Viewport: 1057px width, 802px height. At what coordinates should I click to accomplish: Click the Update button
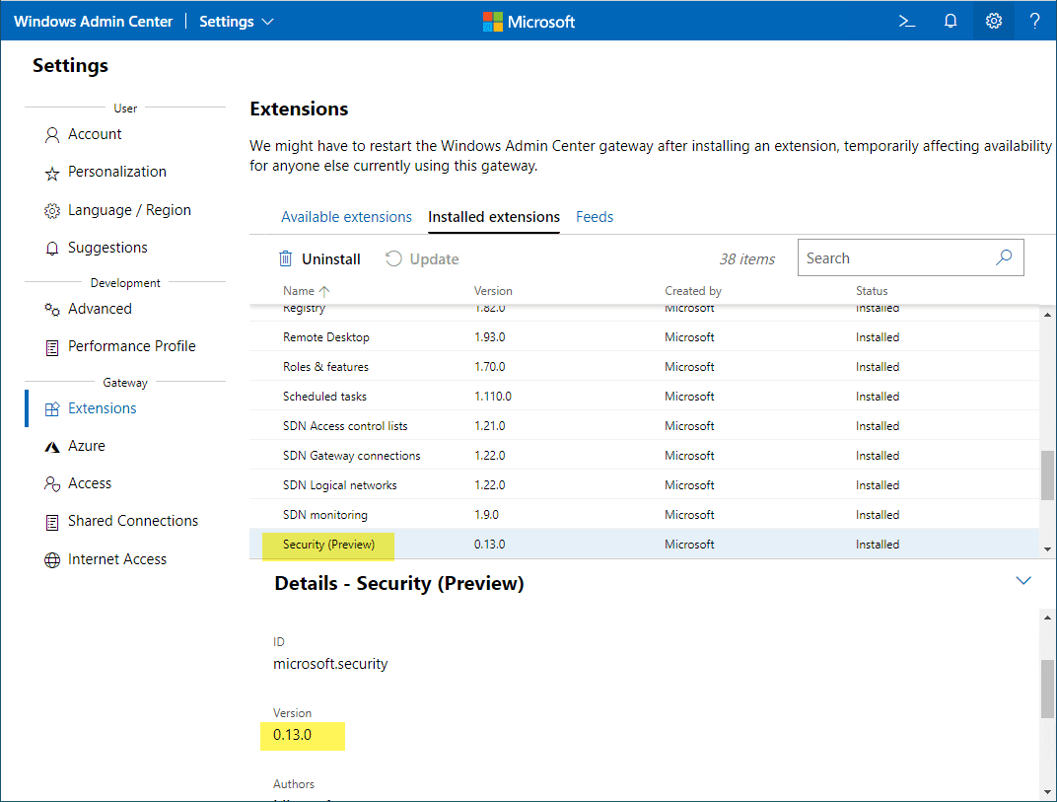click(x=422, y=258)
